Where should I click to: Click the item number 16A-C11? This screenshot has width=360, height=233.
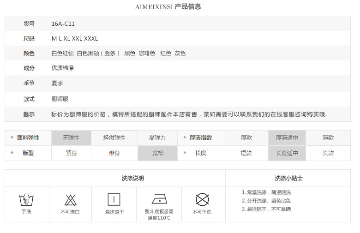click(x=63, y=24)
